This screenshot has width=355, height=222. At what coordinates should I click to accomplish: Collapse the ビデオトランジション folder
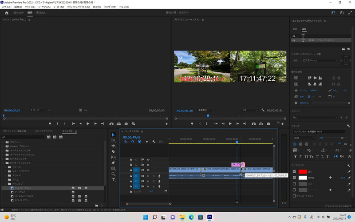[x=3, y=163]
